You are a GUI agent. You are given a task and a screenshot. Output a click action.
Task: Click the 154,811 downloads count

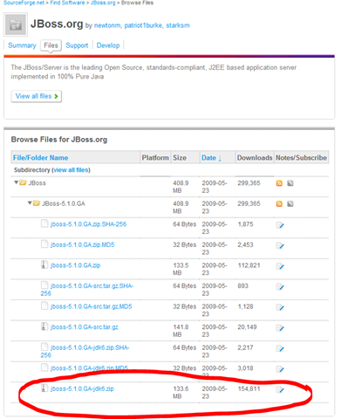click(249, 388)
